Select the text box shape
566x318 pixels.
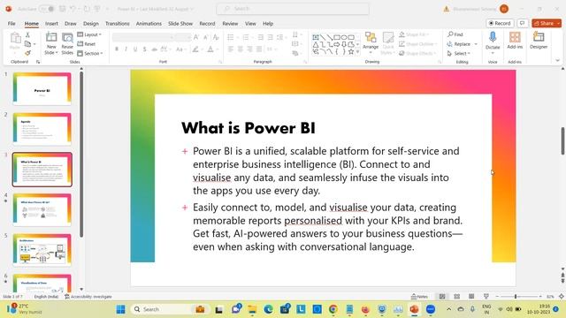click(x=316, y=37)
